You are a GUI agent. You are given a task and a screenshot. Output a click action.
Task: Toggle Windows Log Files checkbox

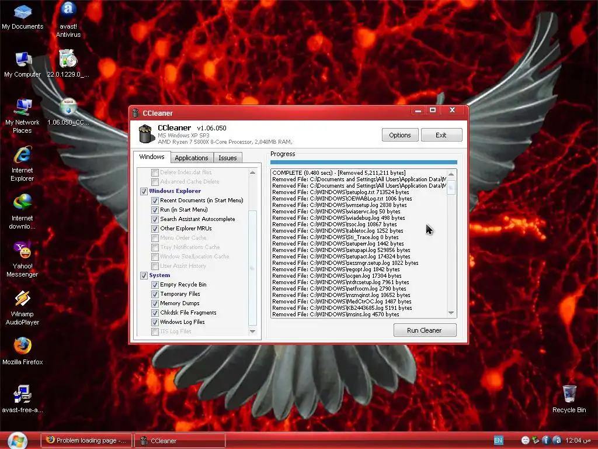point(155,322)
